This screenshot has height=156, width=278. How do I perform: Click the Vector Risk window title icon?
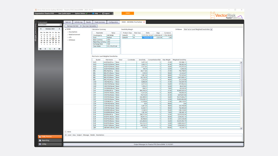pyautogui.click(x=35, y=10)
